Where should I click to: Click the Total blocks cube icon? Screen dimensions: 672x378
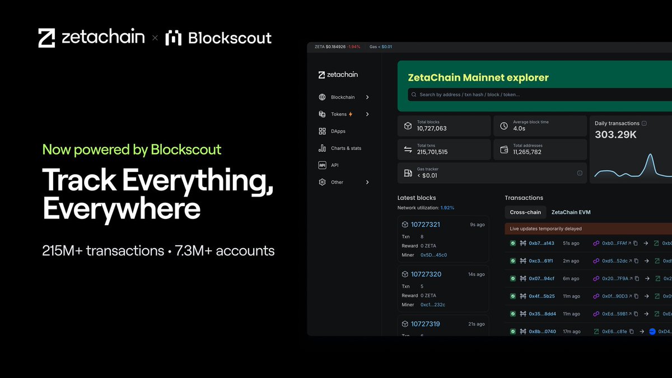408,125
